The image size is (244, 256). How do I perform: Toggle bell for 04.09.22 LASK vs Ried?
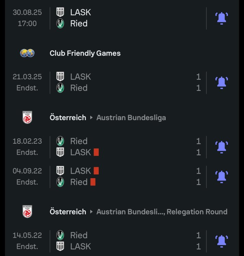click(221, 176)
